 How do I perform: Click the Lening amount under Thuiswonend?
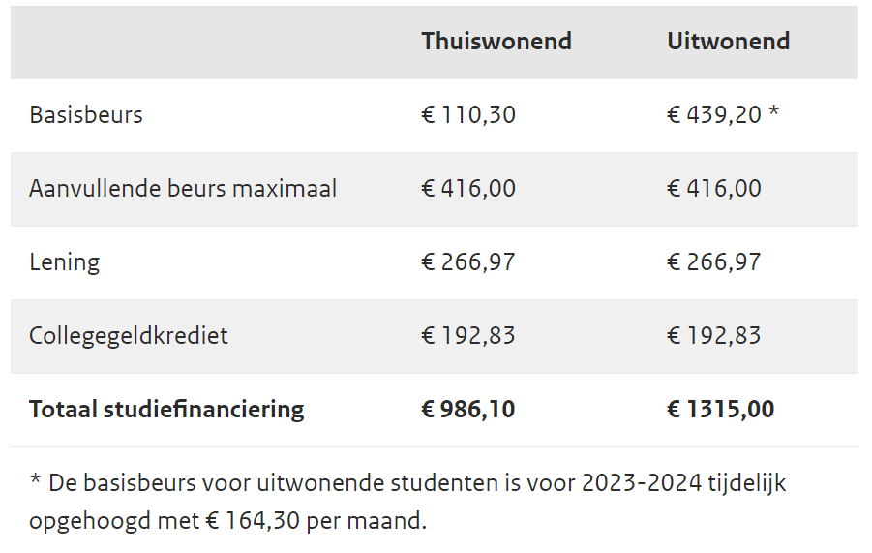tap(468, 262)
